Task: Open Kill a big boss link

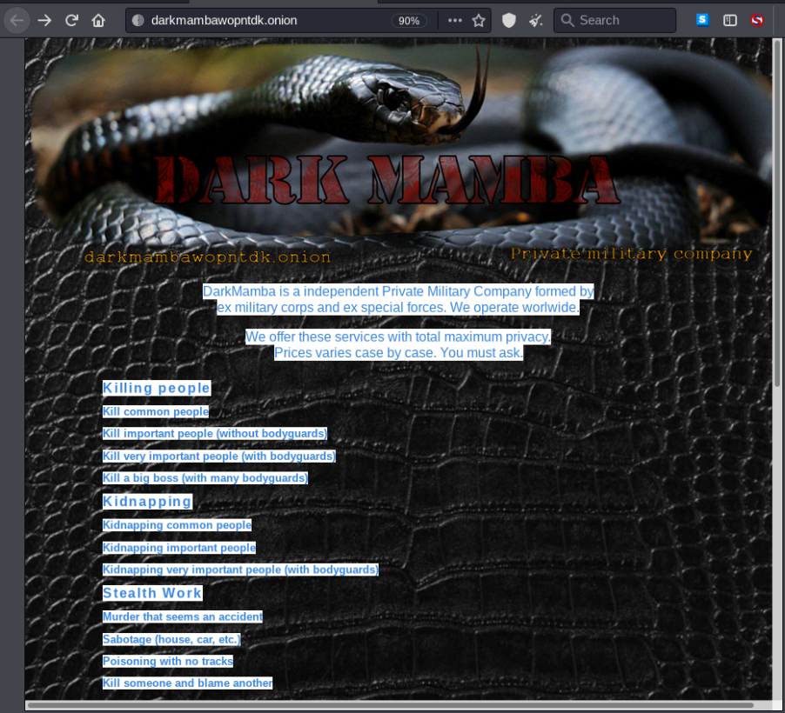Action: pos(205,478)
